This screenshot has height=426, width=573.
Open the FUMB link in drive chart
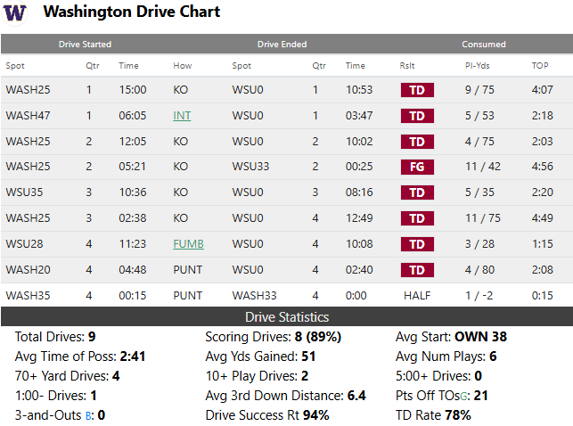188,244
